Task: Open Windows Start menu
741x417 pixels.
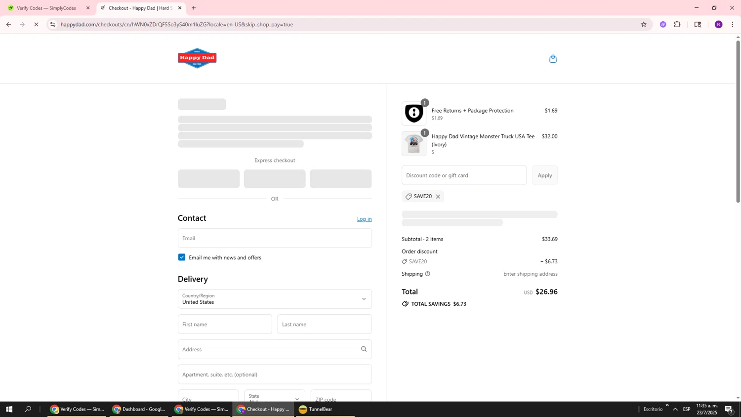Action: coord(9,409)
